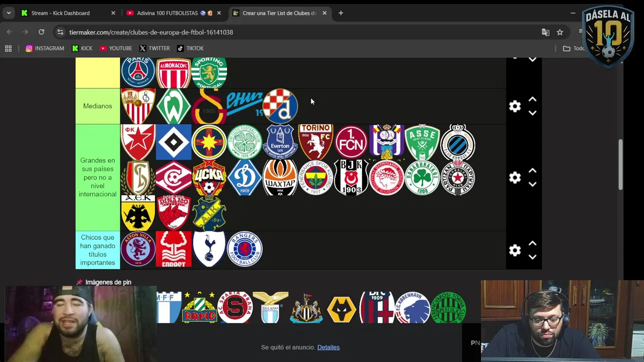Image resolution: width=644 pixels, height=362 pixels.
Task: Select the Everton crest
Action: [280, 142]
